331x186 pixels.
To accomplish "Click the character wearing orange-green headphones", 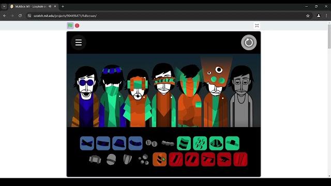I will point(138,98).
